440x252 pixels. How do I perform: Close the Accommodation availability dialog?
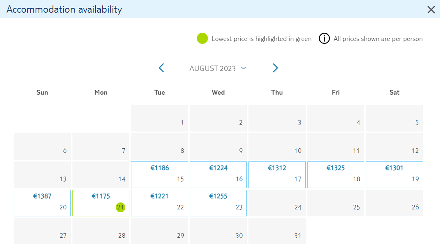[x=431, y=9]
